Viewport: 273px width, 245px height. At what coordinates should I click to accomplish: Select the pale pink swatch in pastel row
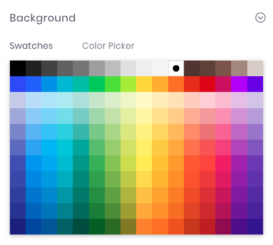point(208,100)
